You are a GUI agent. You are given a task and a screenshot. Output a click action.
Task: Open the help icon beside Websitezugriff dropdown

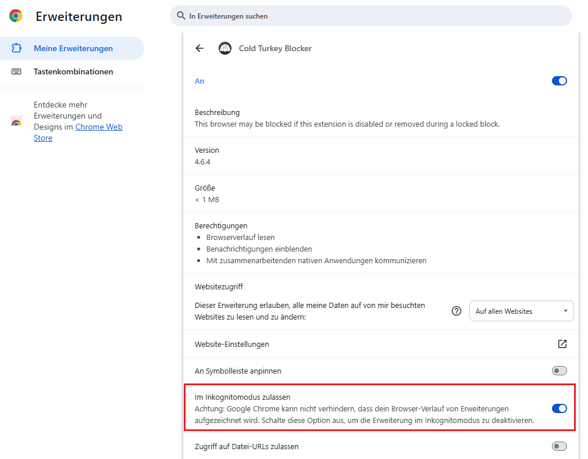click(x=457, y=311)
